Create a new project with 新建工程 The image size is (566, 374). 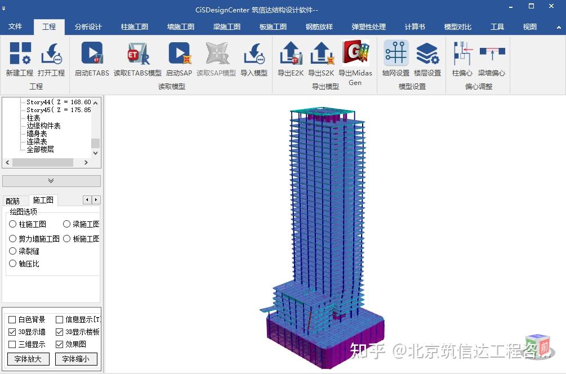pyautogui.click(x=19, y=59)
